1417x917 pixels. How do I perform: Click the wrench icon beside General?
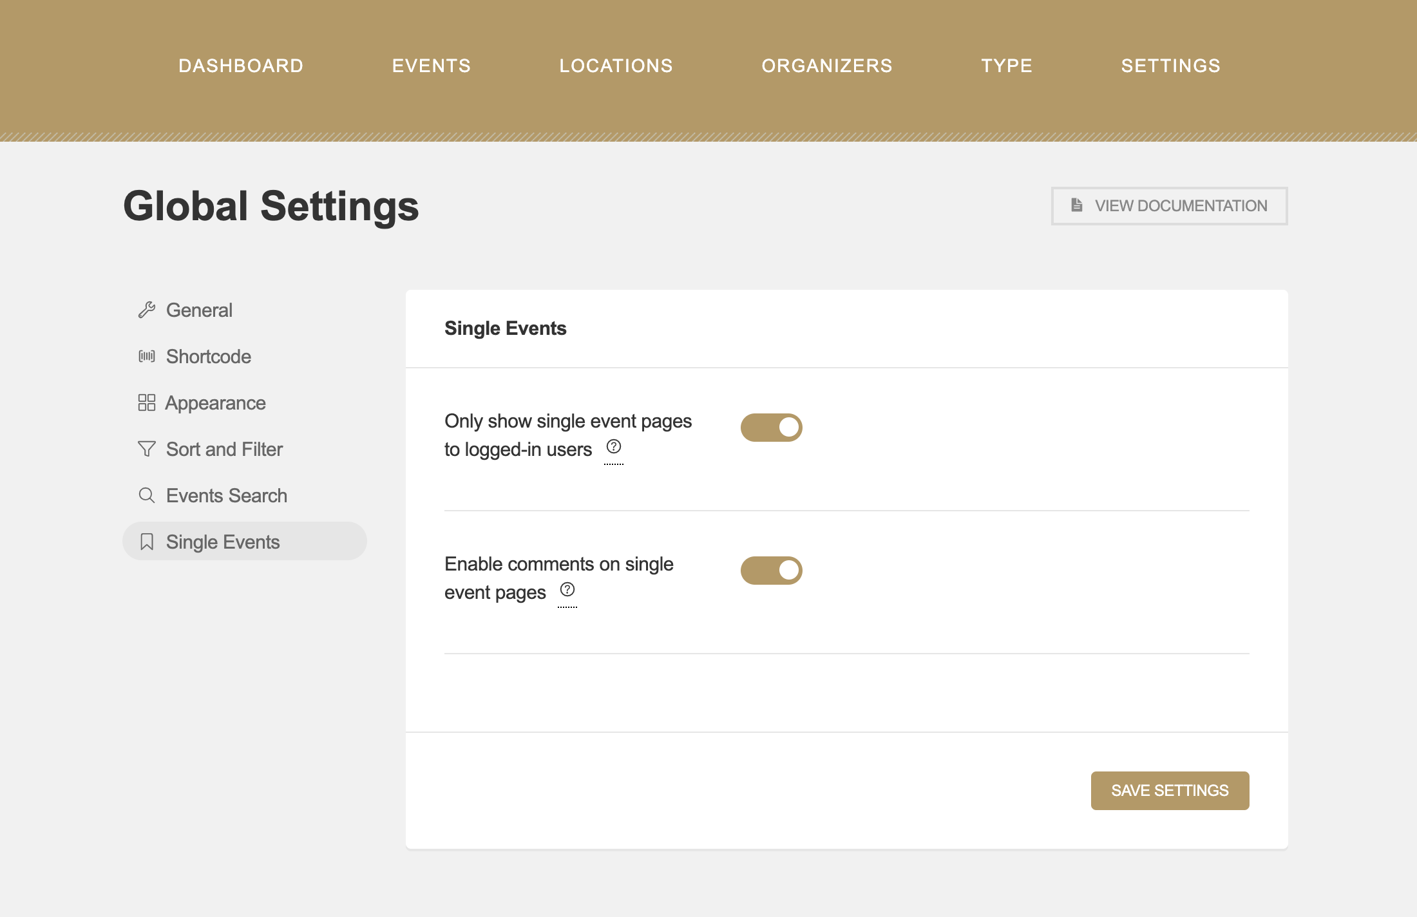click(x=147, y=310)
